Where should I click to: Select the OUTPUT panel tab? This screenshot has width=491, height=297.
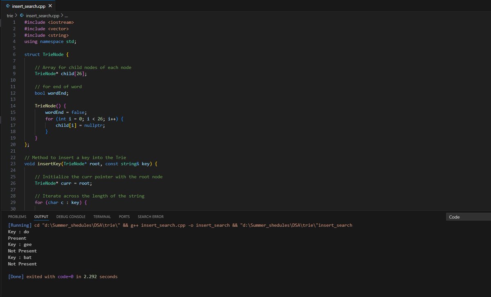41,217
